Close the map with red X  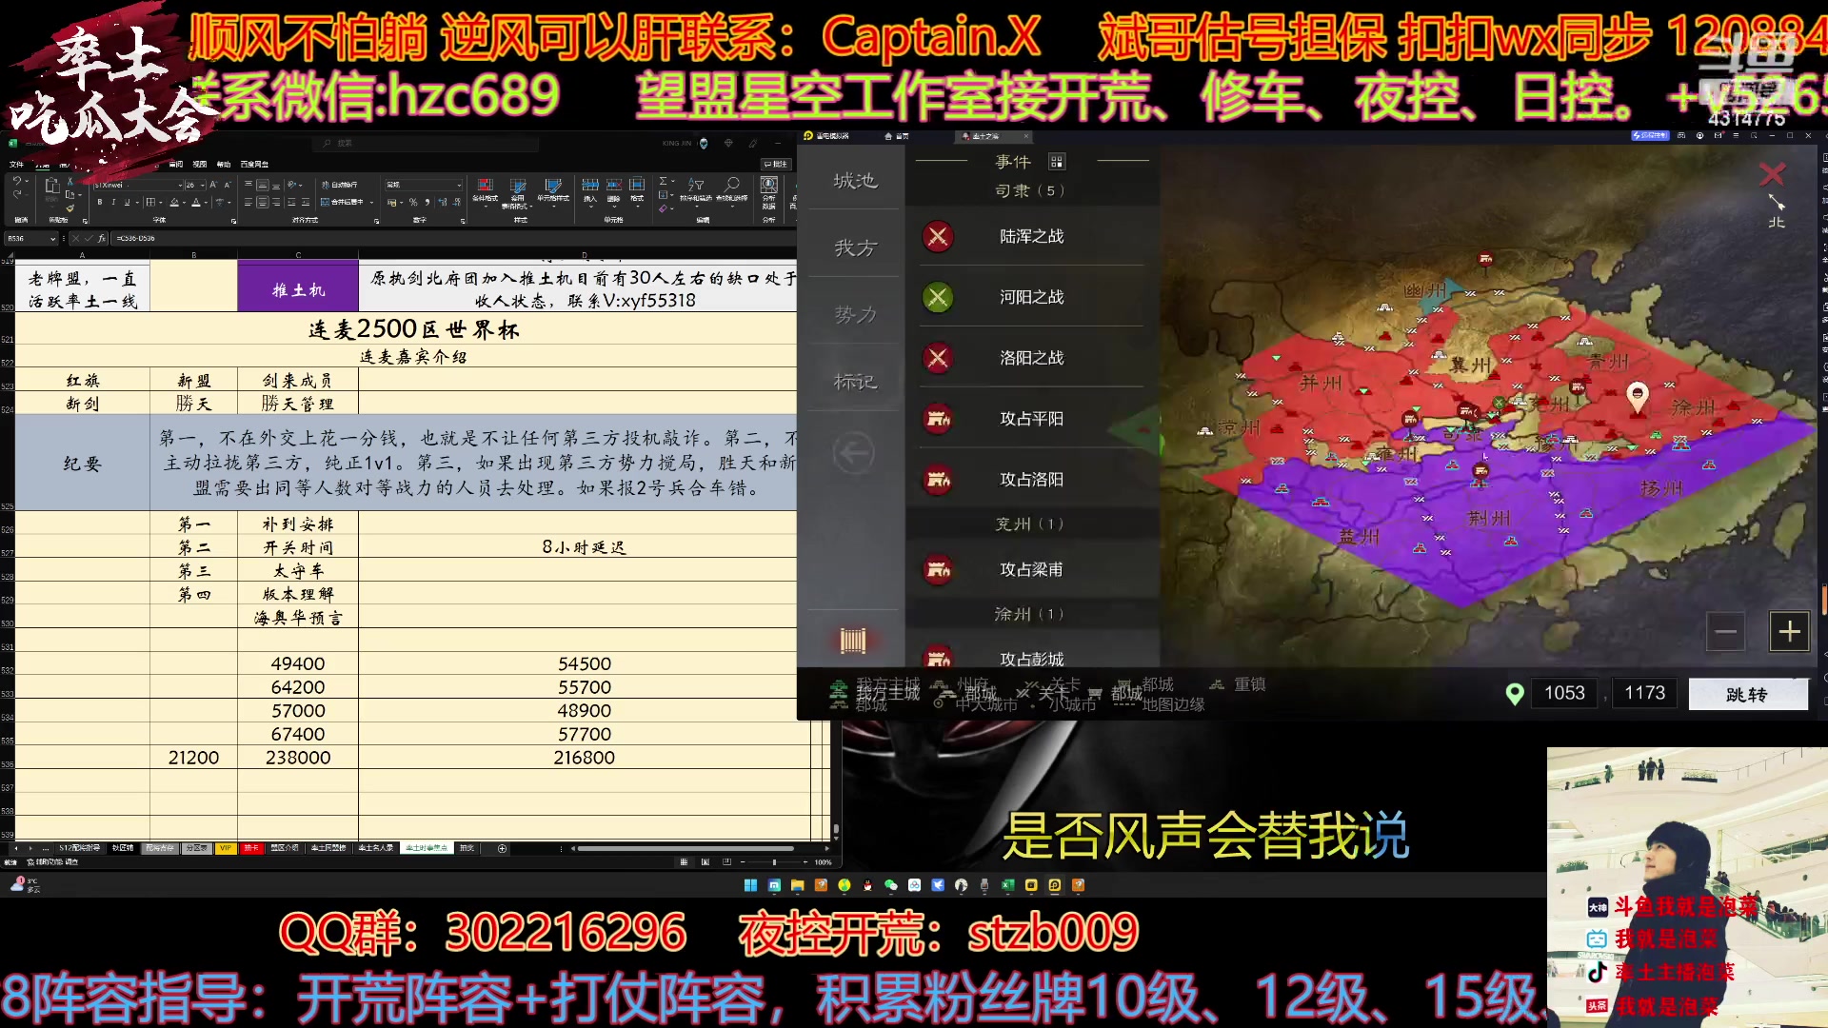pyautogui.click(x=1772, y=174)
